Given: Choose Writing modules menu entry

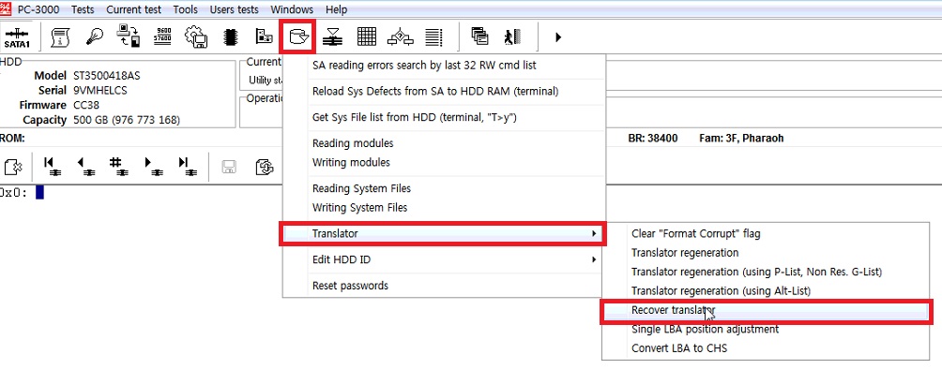Looking at the screenshot, I should 444,163.
